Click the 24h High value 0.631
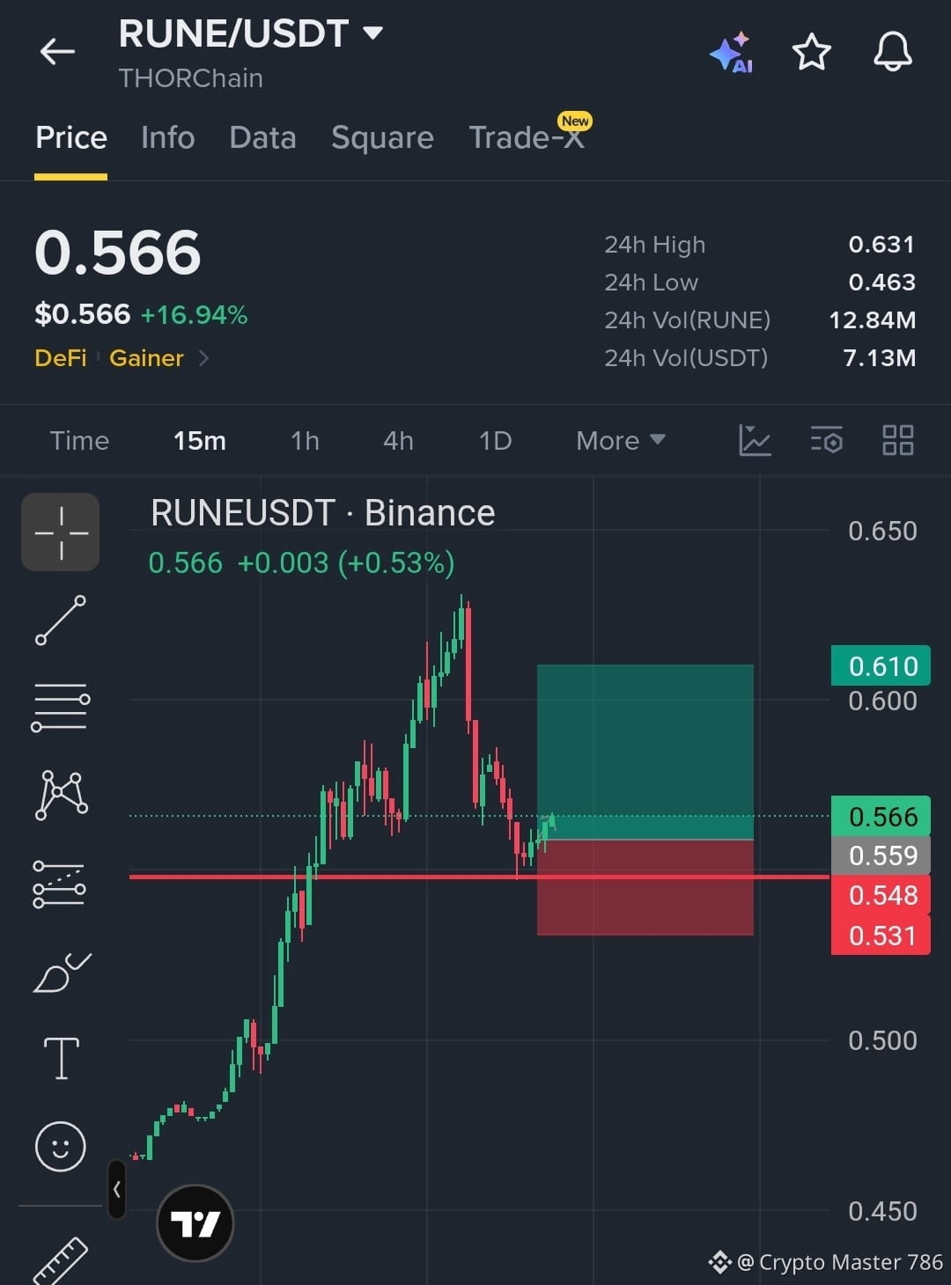 point(881,245)
